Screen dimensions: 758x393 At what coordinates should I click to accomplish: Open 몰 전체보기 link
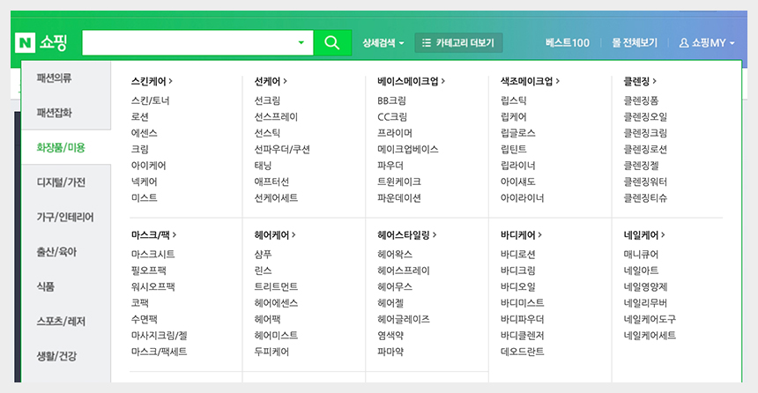[x=635, y=42]
